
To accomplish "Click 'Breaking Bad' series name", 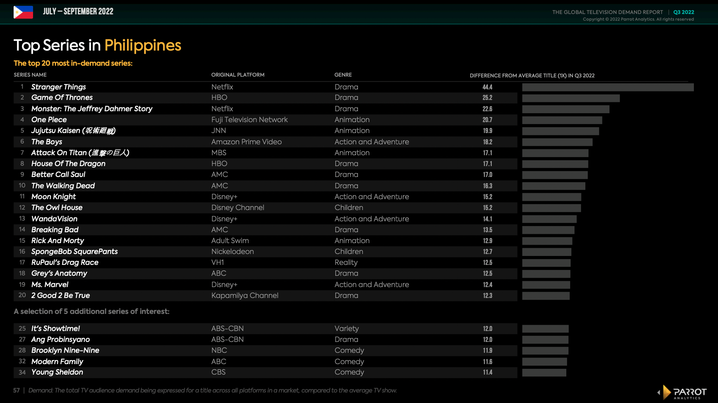I will click(x=55, y=230).
